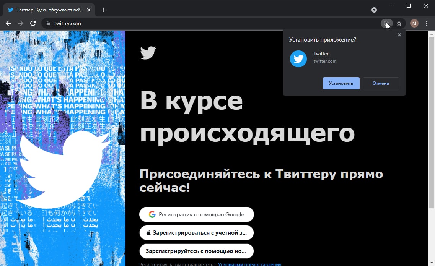Click the Установить button

pos(341,83)
